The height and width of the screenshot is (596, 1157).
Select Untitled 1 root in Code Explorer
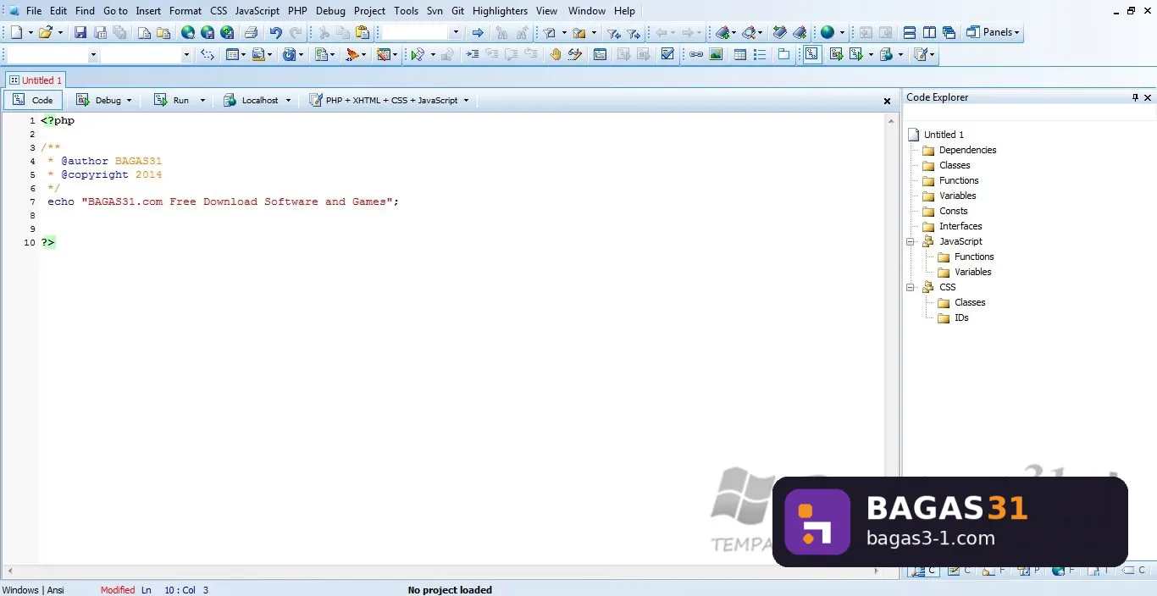tap(935, 135)
